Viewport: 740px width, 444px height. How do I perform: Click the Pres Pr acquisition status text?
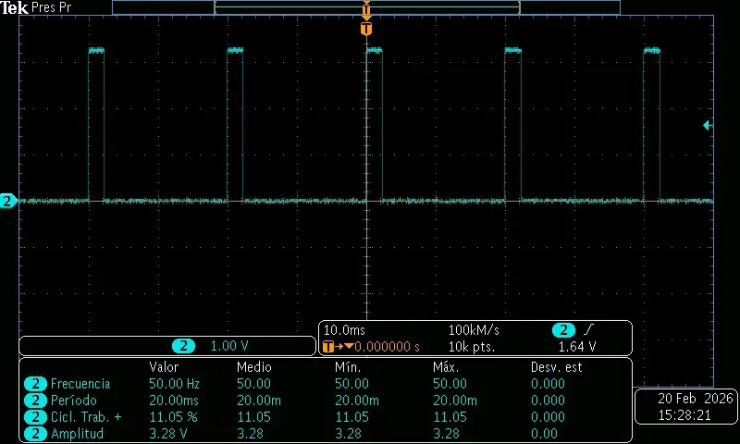click(52, 7)
